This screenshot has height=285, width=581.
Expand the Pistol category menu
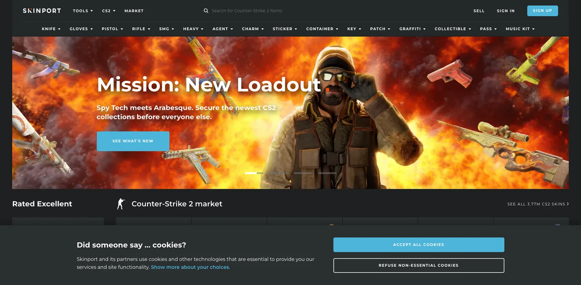(112, 29)
